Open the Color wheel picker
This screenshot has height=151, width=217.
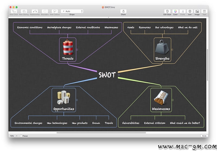(175, 11)
